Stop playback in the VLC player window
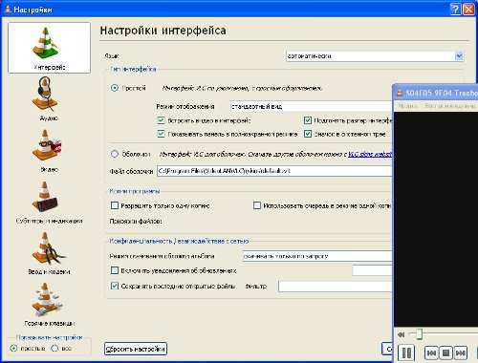The width and height of the screenshot is (478, 363). click(x=445, y=352)
